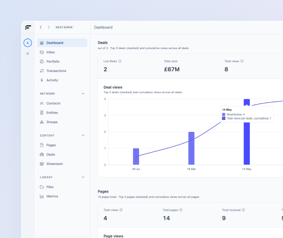Click the 29 Jul chart bar
This screenshot has width=283, height=238.
(136, 157)
